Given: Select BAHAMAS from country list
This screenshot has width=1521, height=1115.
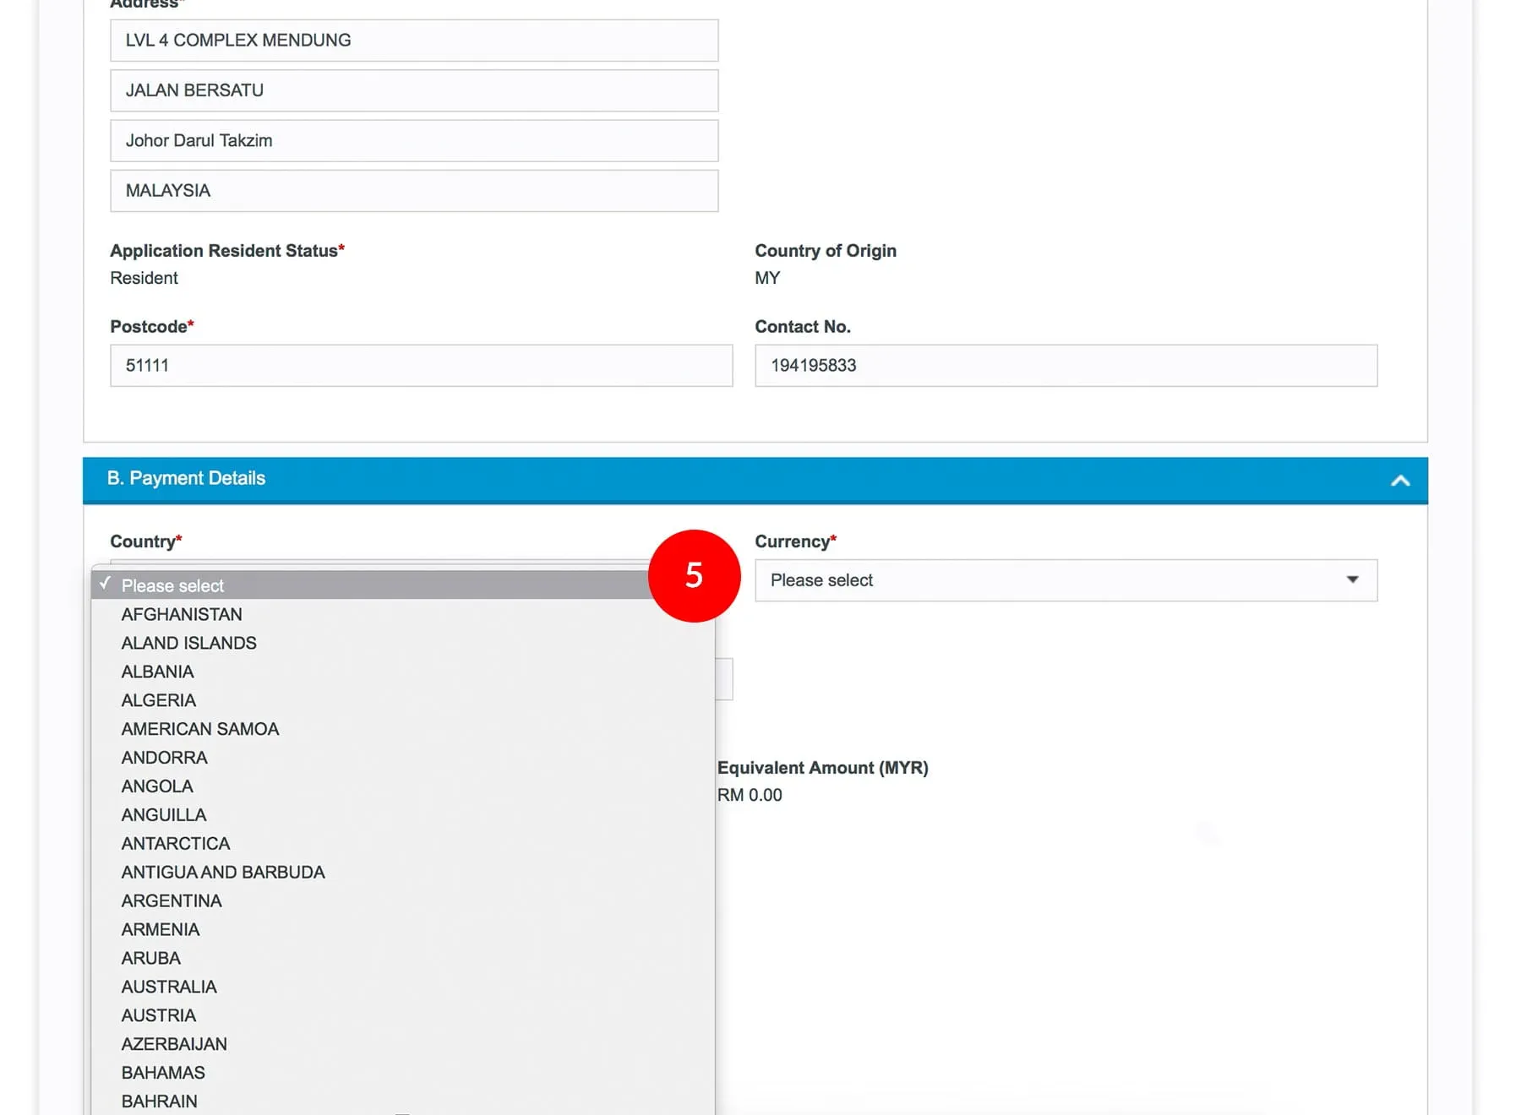Looking at the screenshot, I should (162, 1073).
